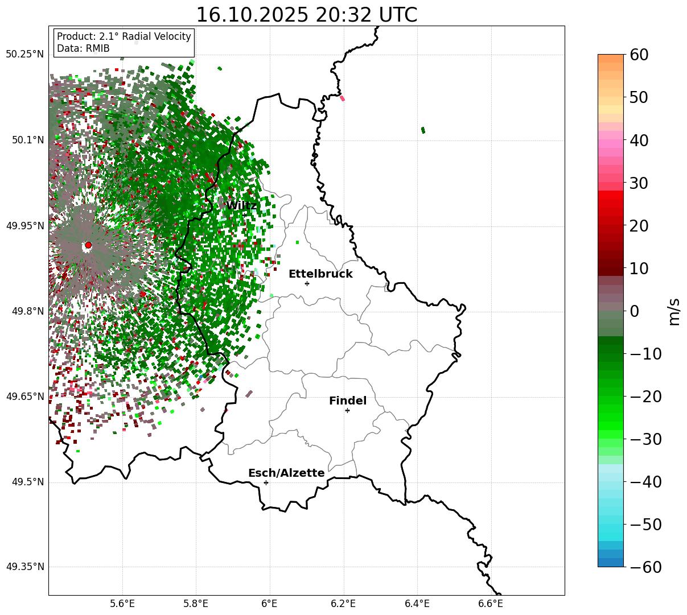Click the red radar site marker
The width and height of the screenshot is (687, 615).
[x=88, y=245]
